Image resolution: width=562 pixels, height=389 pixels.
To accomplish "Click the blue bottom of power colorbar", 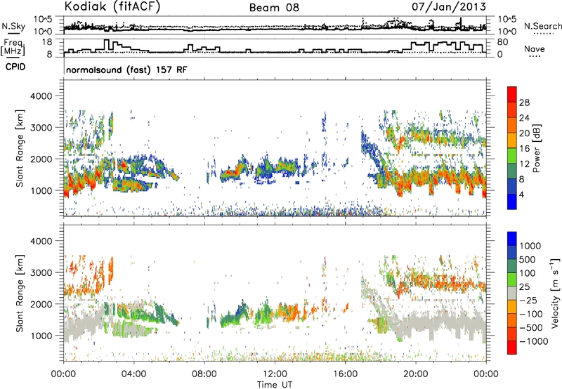I will [x=512, y=202].
